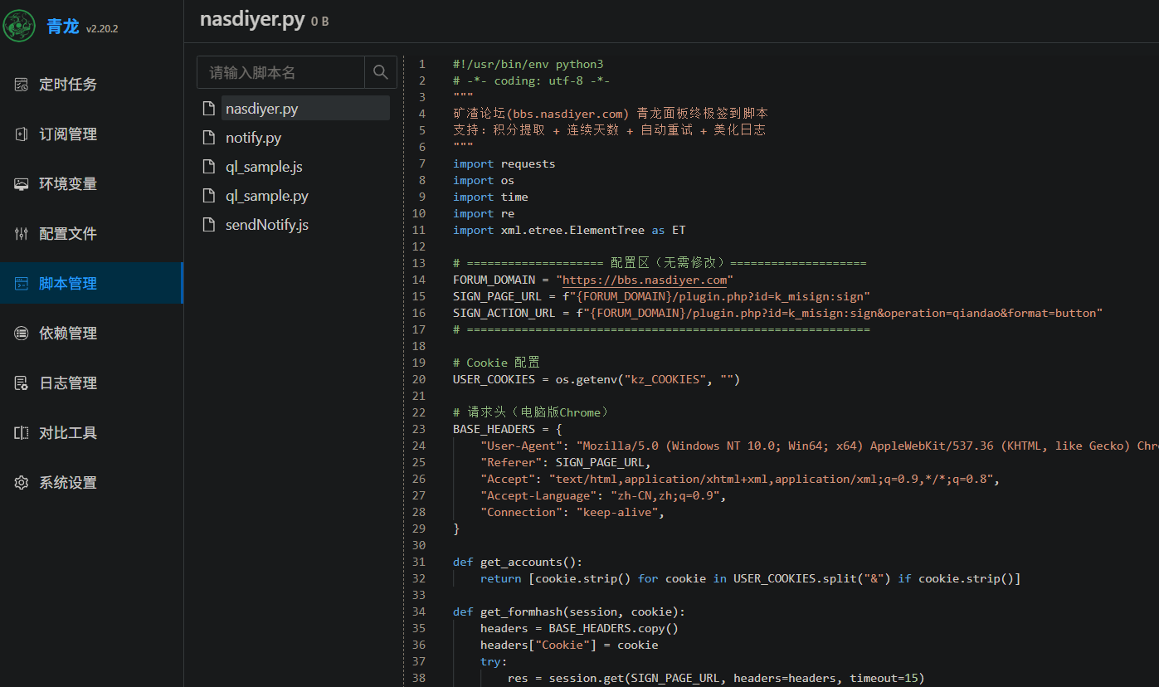Select notify.py from the script list

(253, 138)
